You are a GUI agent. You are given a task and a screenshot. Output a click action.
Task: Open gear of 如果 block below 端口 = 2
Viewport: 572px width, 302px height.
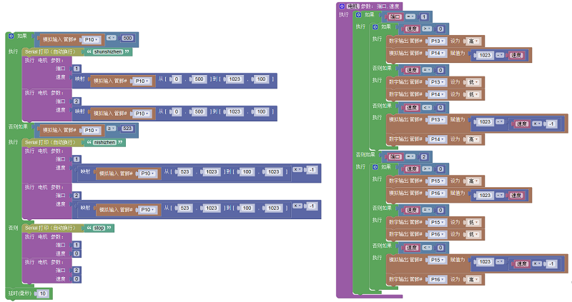(x=375, y=167)
